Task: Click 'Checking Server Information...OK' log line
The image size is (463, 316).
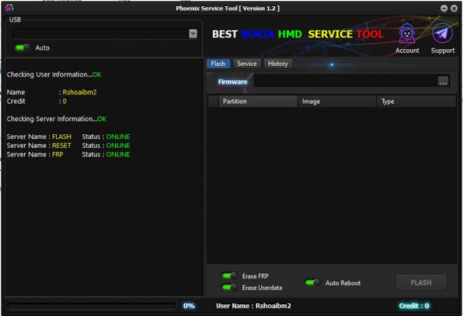Action: point(57,119)
